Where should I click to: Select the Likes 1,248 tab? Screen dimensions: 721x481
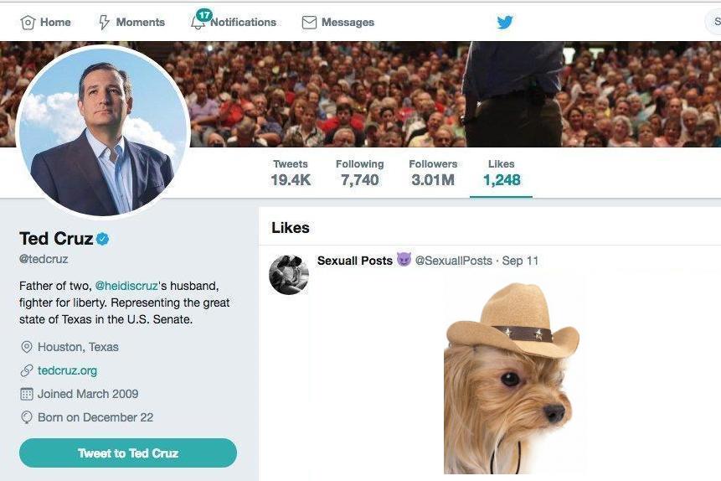click(502, 173)
